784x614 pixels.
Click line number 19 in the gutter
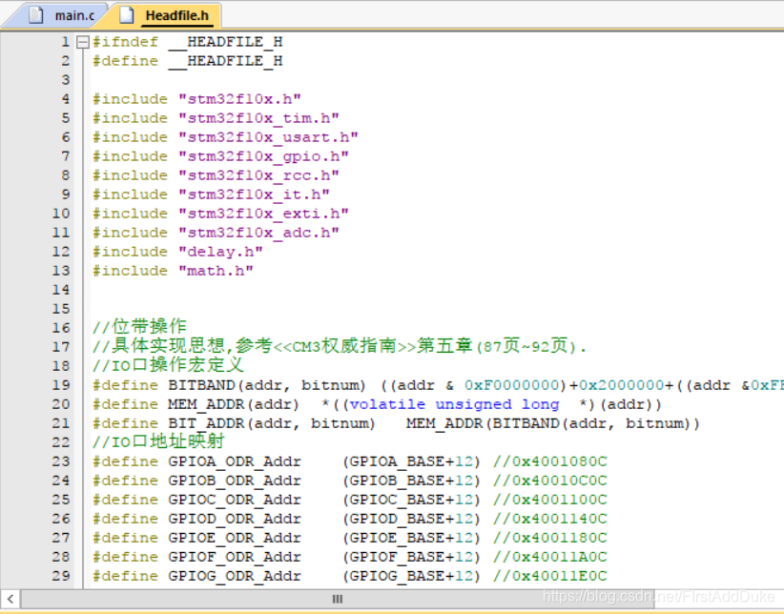[60, 385]
